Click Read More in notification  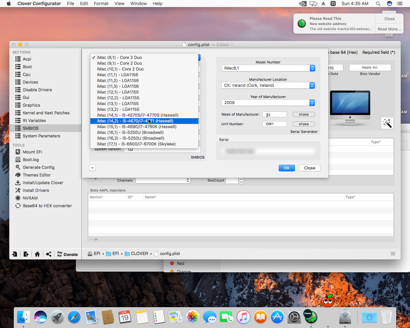[389, 29]
